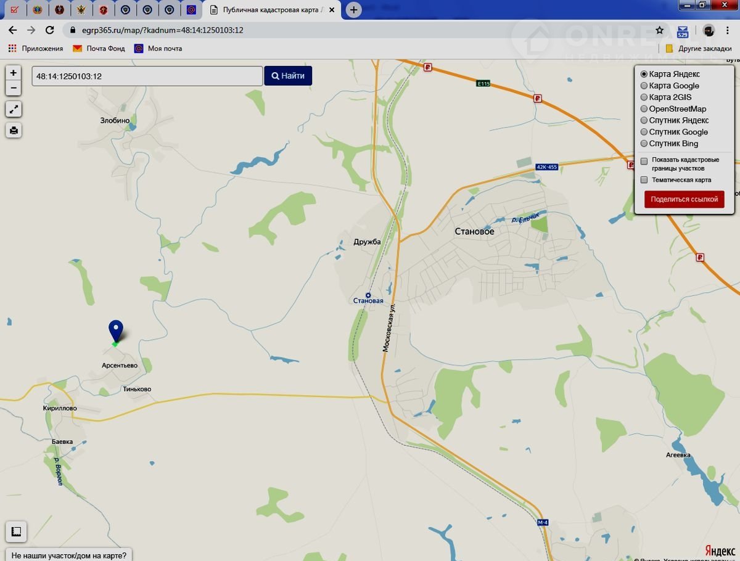Click the cadastral number search field
Screen dimensions: 740x561
coord(147,76)
